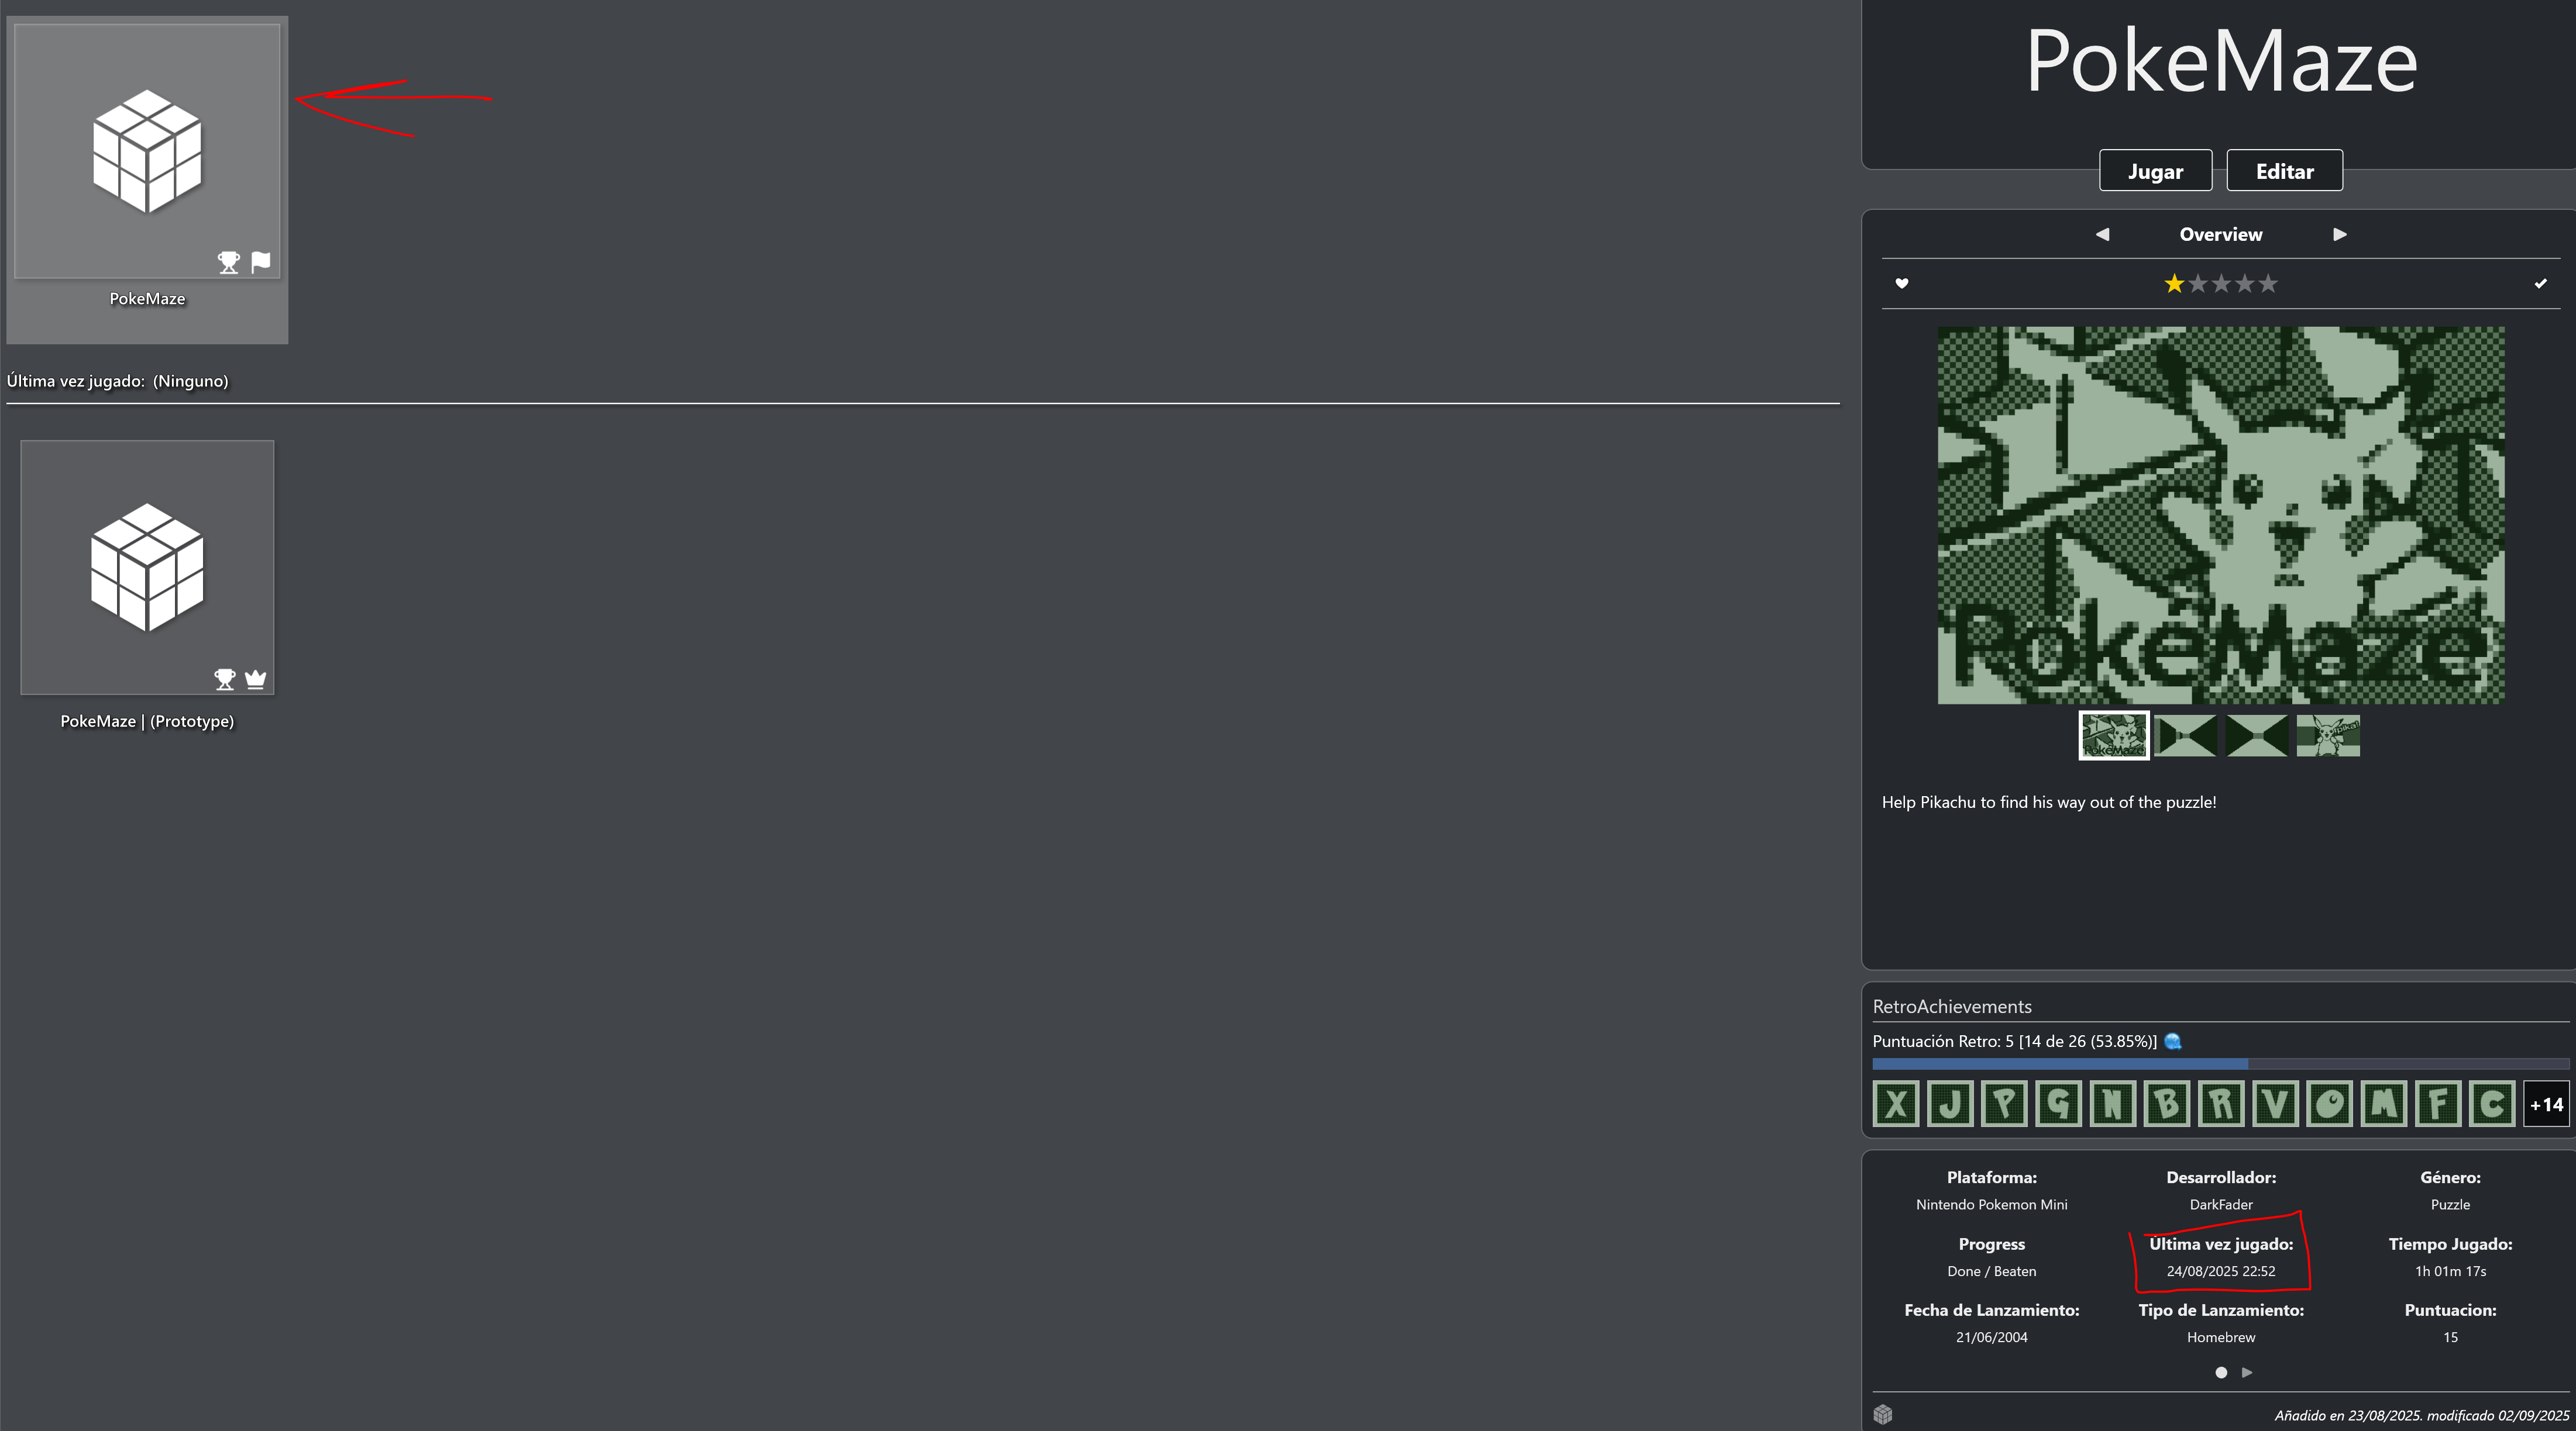Viewport: 2576px width, 1431px height.
Task: Click the RetroAchievements section header
Action: 1952,1006
